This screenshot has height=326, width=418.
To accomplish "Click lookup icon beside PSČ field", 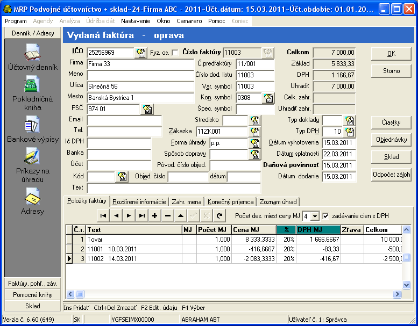I will [x=147, y=109].
